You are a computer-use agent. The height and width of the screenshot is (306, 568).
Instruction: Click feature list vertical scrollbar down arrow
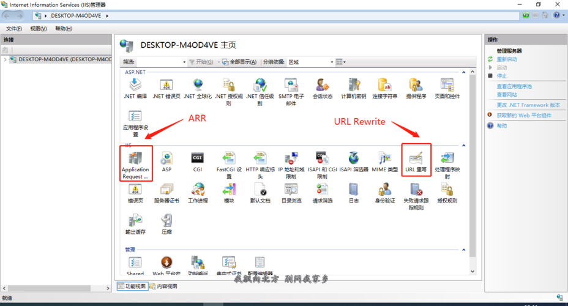[x=473, y=271]
